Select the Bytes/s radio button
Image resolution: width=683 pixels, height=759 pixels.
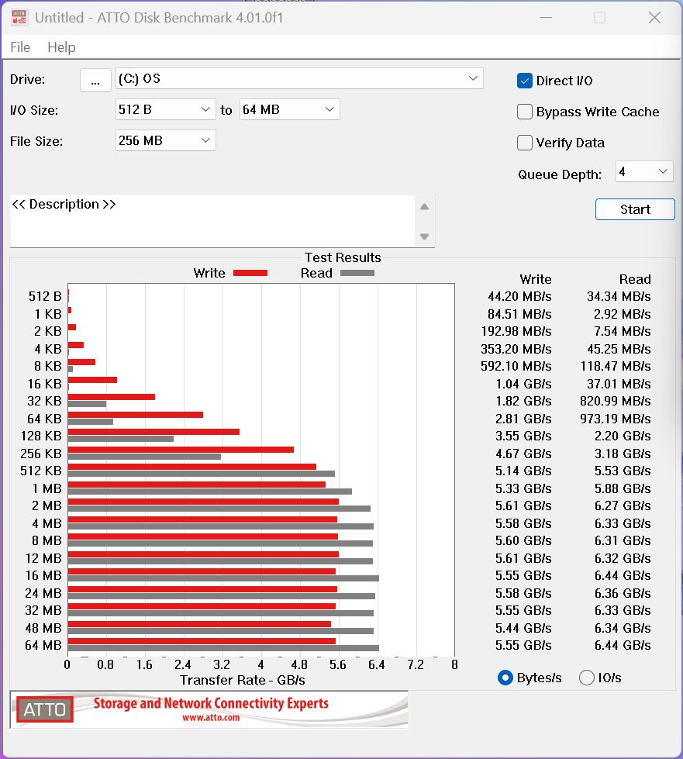505,678
